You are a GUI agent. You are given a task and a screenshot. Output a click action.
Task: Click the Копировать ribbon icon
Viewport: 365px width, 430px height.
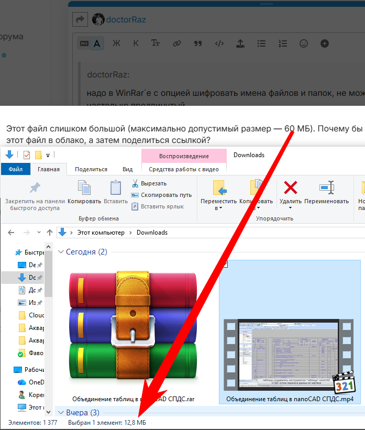(84, 188)
